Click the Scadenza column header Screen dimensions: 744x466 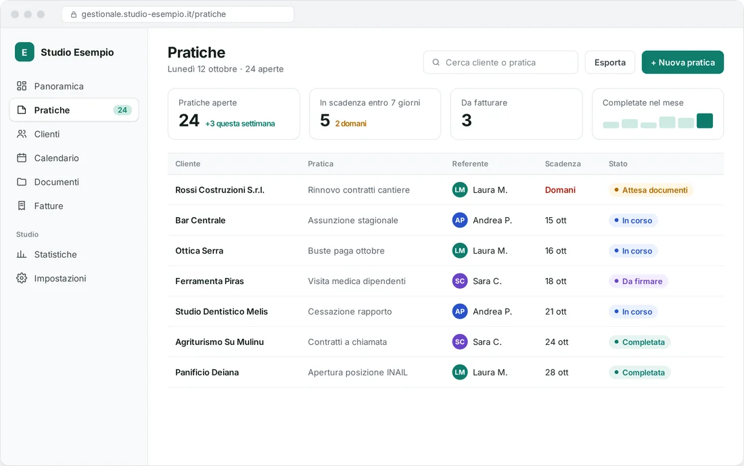pyautogui.click(x=563, y=164)
